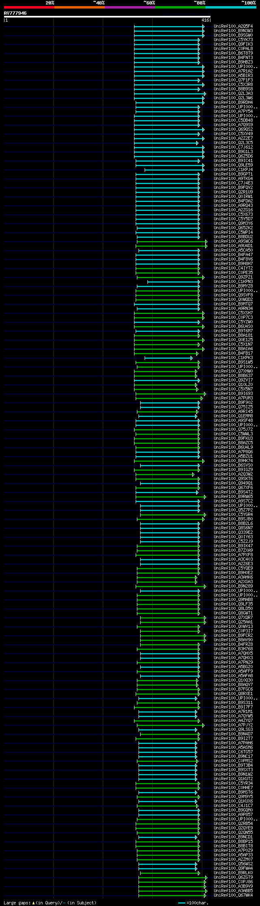Open hit UniRef100_C5YK73
The width and height of the screenshot is (260, 906).
(x=233, y=40)
